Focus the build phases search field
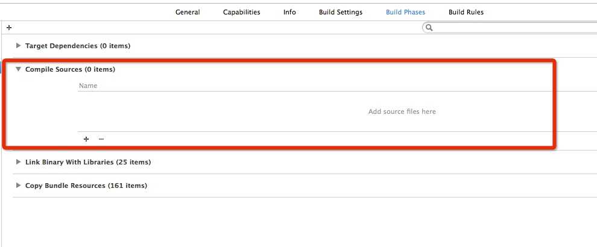The image size is (597, 247). point(510,27)
